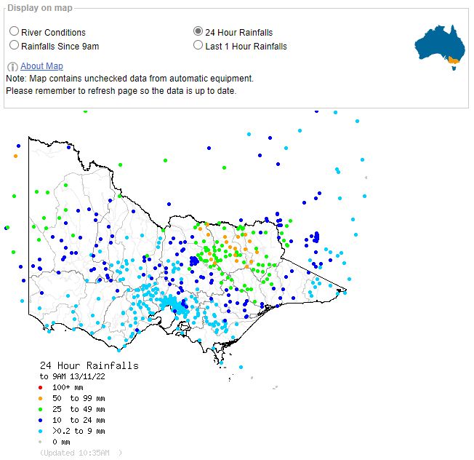The width and height of the screenshot is (474, 460).
Task: Click the '50 to 99 mm' legend label
Action: 79,398
